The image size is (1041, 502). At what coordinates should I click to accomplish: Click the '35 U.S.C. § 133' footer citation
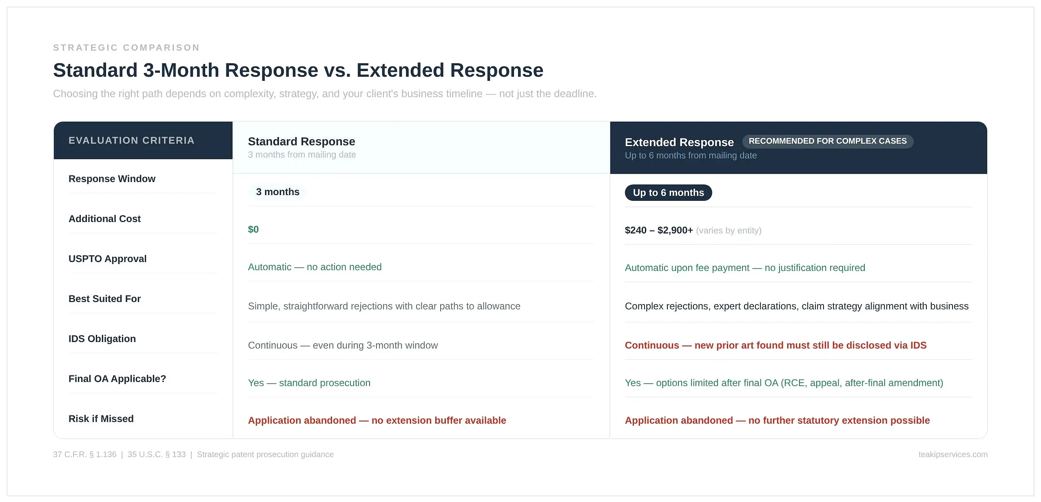click(156, 455)
